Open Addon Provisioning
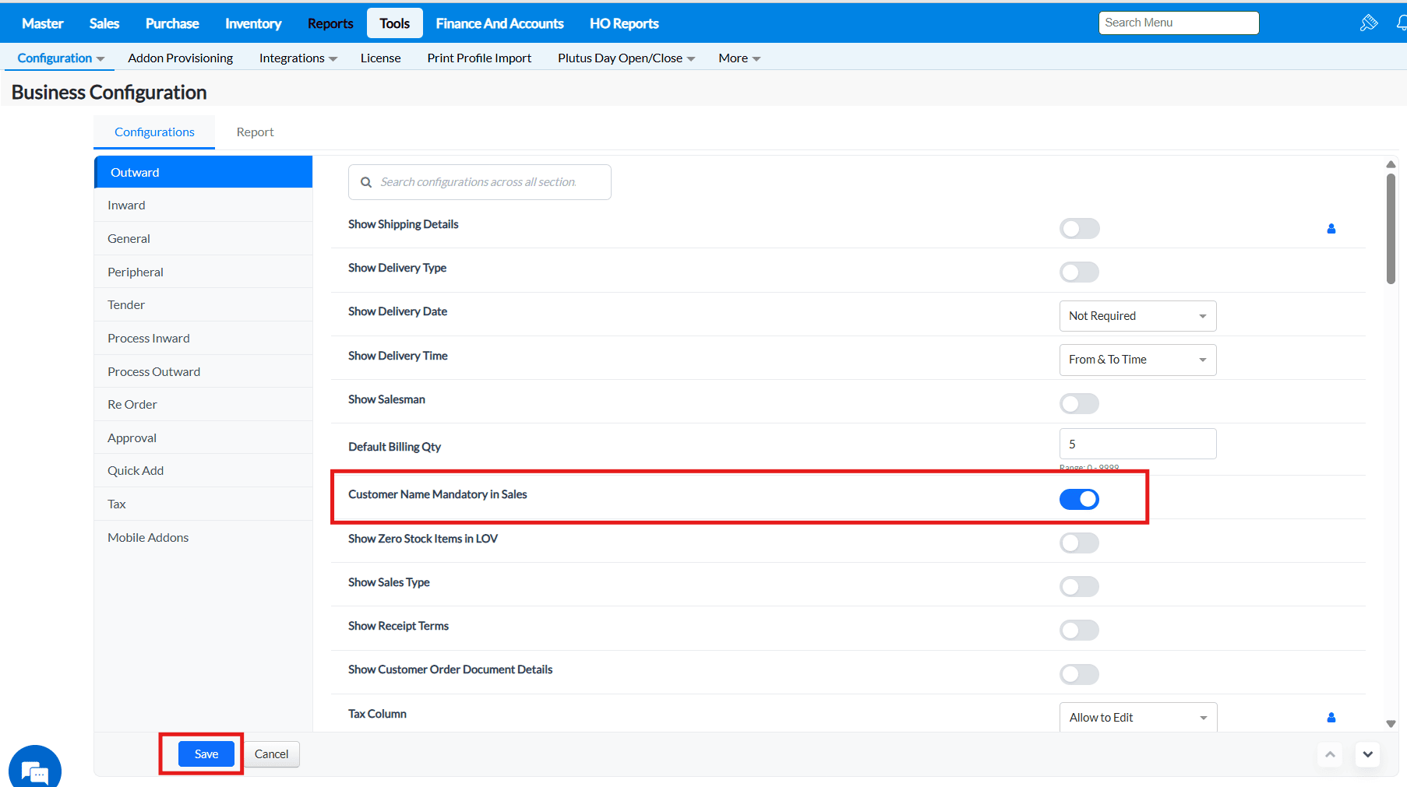Screen dimensions: 1407x787 (181, 58)
